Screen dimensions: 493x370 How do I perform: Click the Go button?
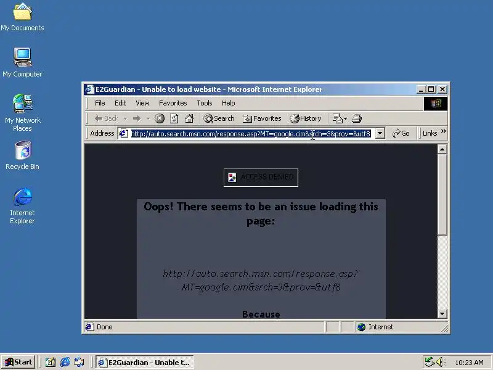click(401, 133)
